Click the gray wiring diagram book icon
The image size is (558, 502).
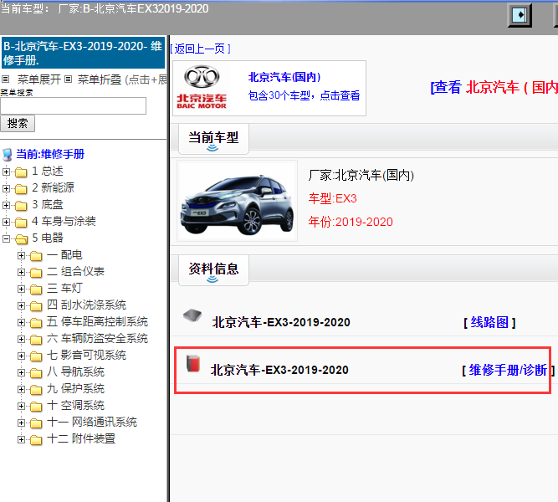pyautogui.click(x=192, y=315)
